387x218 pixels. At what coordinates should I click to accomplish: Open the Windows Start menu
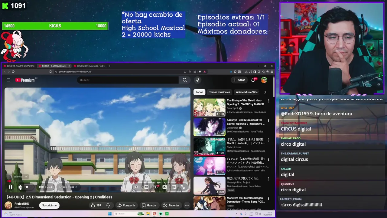coord(110,214)
